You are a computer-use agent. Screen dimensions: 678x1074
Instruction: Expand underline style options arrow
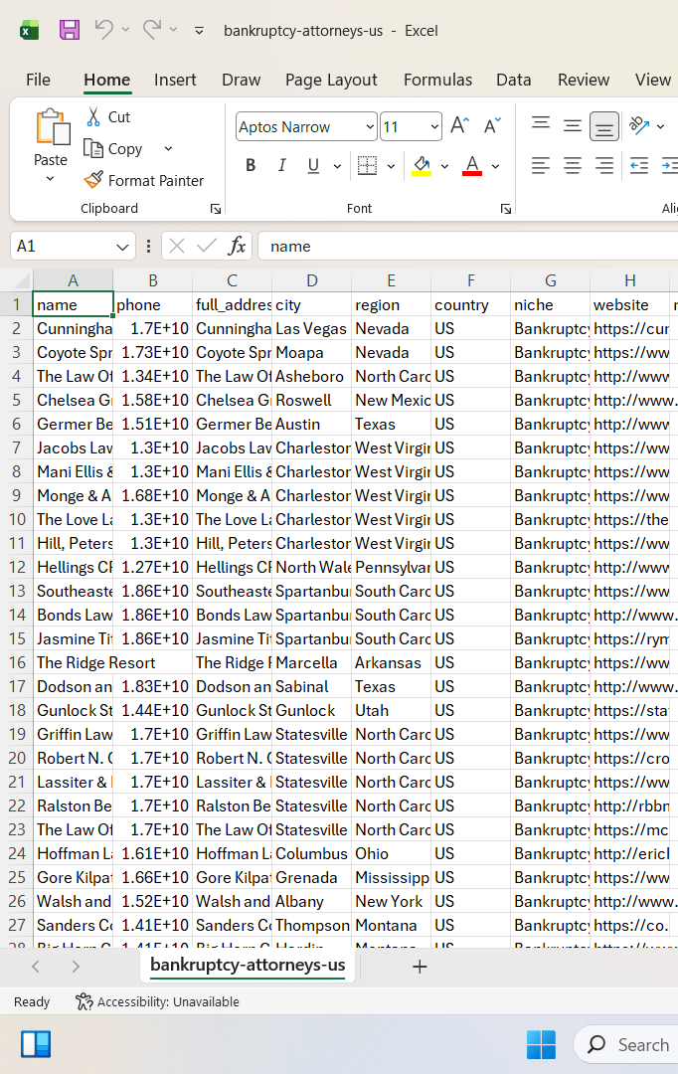(x=337, y=166)
